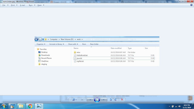This screenshot has height=109, width=194.
Task: Click the Photo Viewer taskbar icon
Action: coord(39,106)
